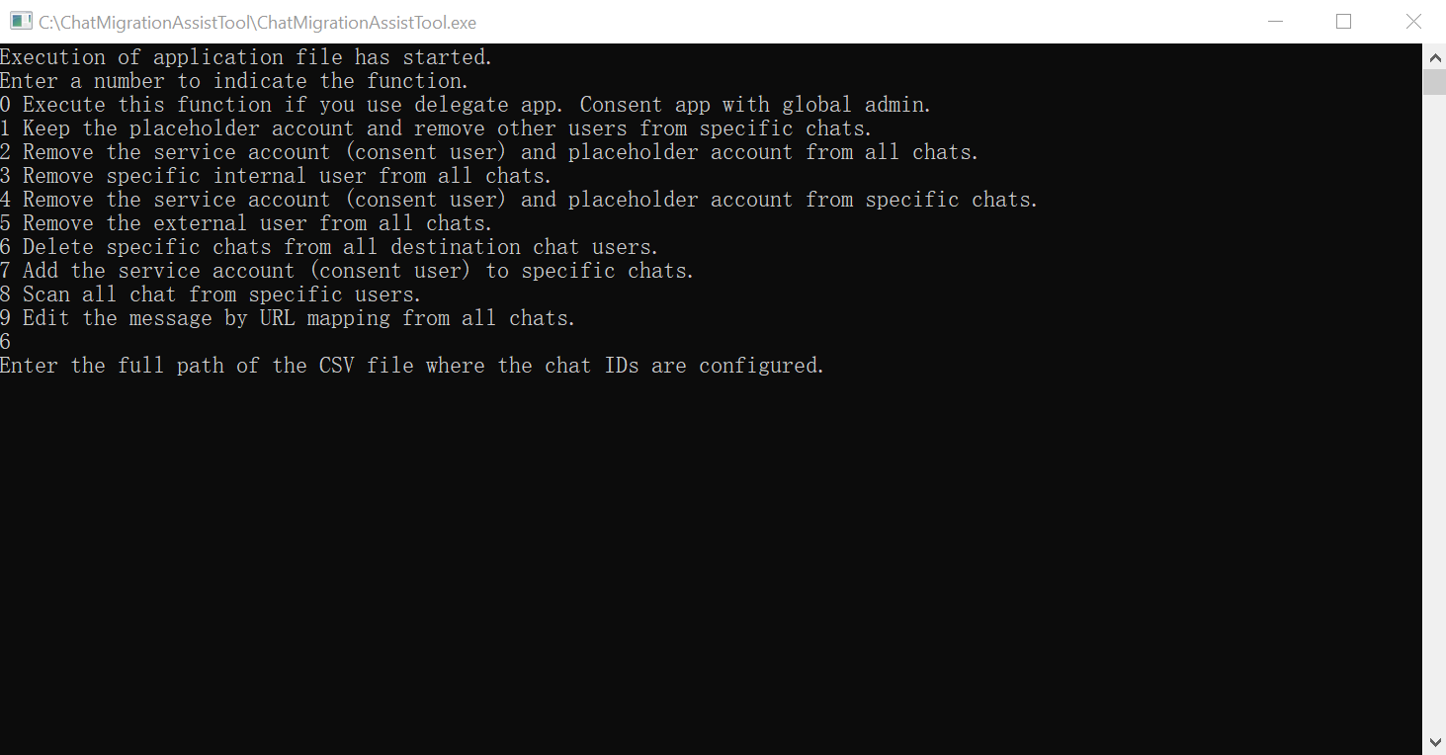This screenshot has width=1446, height=755.
Task: Click option 9 'Edit the message by URL mapping'
Action: tap(288, 318)
